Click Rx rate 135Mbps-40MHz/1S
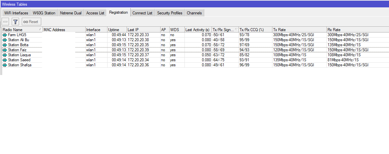The height and width of the screenshot is (154, 389). 344,45
